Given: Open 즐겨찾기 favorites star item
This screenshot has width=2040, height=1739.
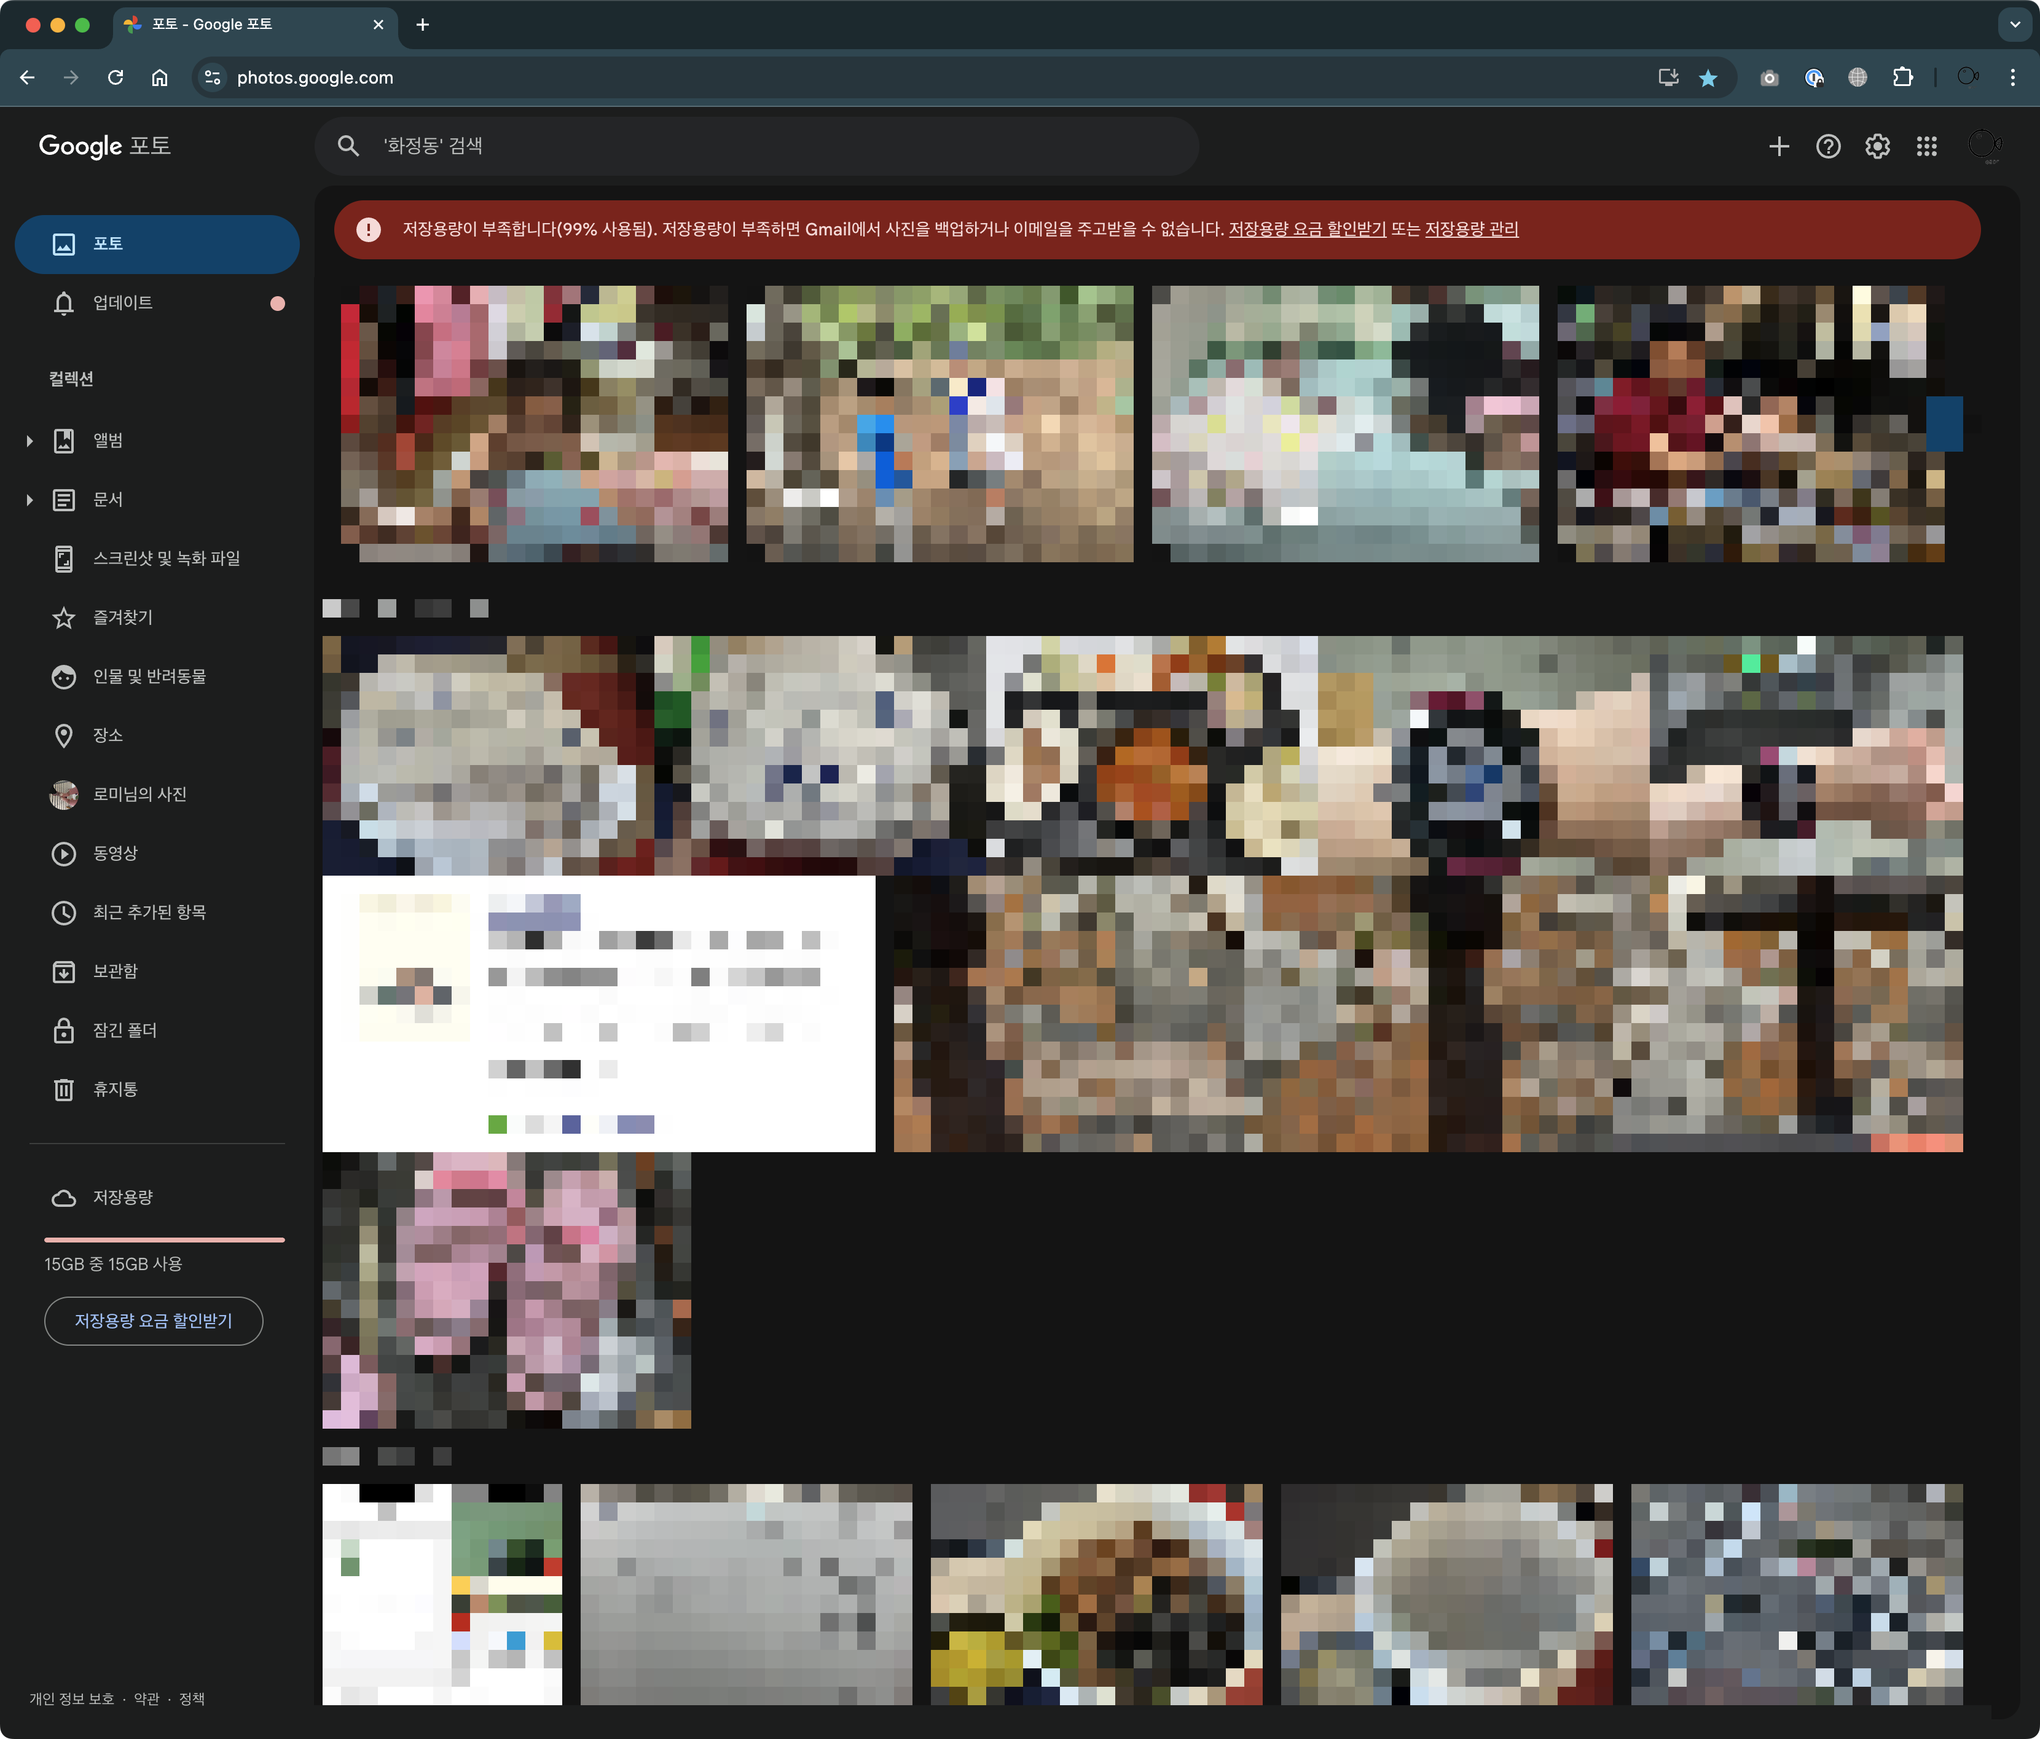Looking at the screenshot, I should coord(122,618).
